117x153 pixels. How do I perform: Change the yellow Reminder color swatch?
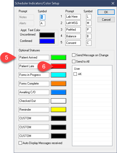coord(58,110)
